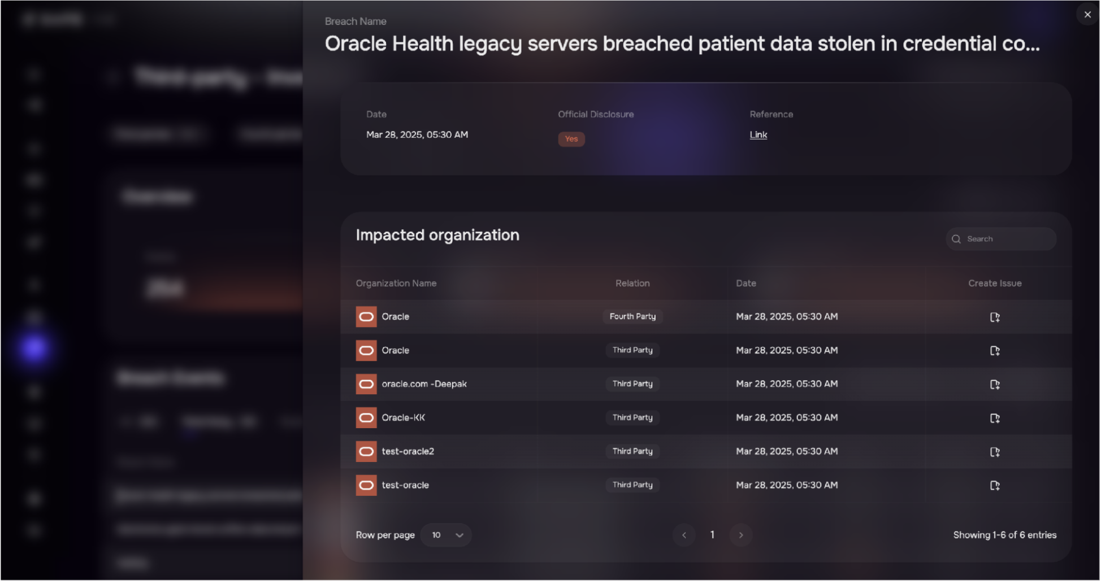Open Row per page dropdown
Image resolution: width=1101 pixels, height=584 pixels.
(x=446, y=535)
